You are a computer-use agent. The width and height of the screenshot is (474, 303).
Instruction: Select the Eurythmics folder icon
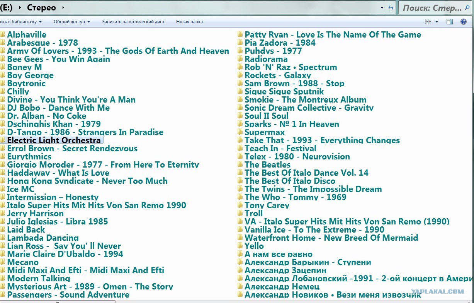click(2, 156)
